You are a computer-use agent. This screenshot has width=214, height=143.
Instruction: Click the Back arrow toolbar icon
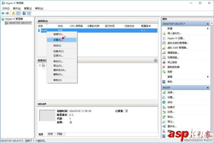[x=3, y=13]
